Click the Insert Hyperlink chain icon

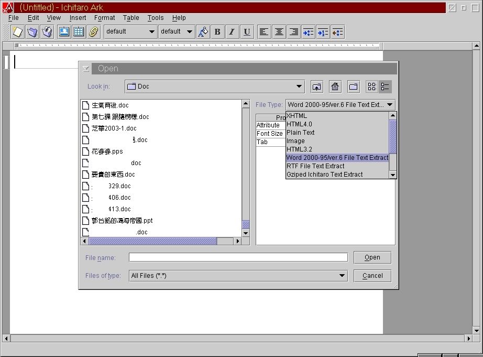tap(94, 32)
